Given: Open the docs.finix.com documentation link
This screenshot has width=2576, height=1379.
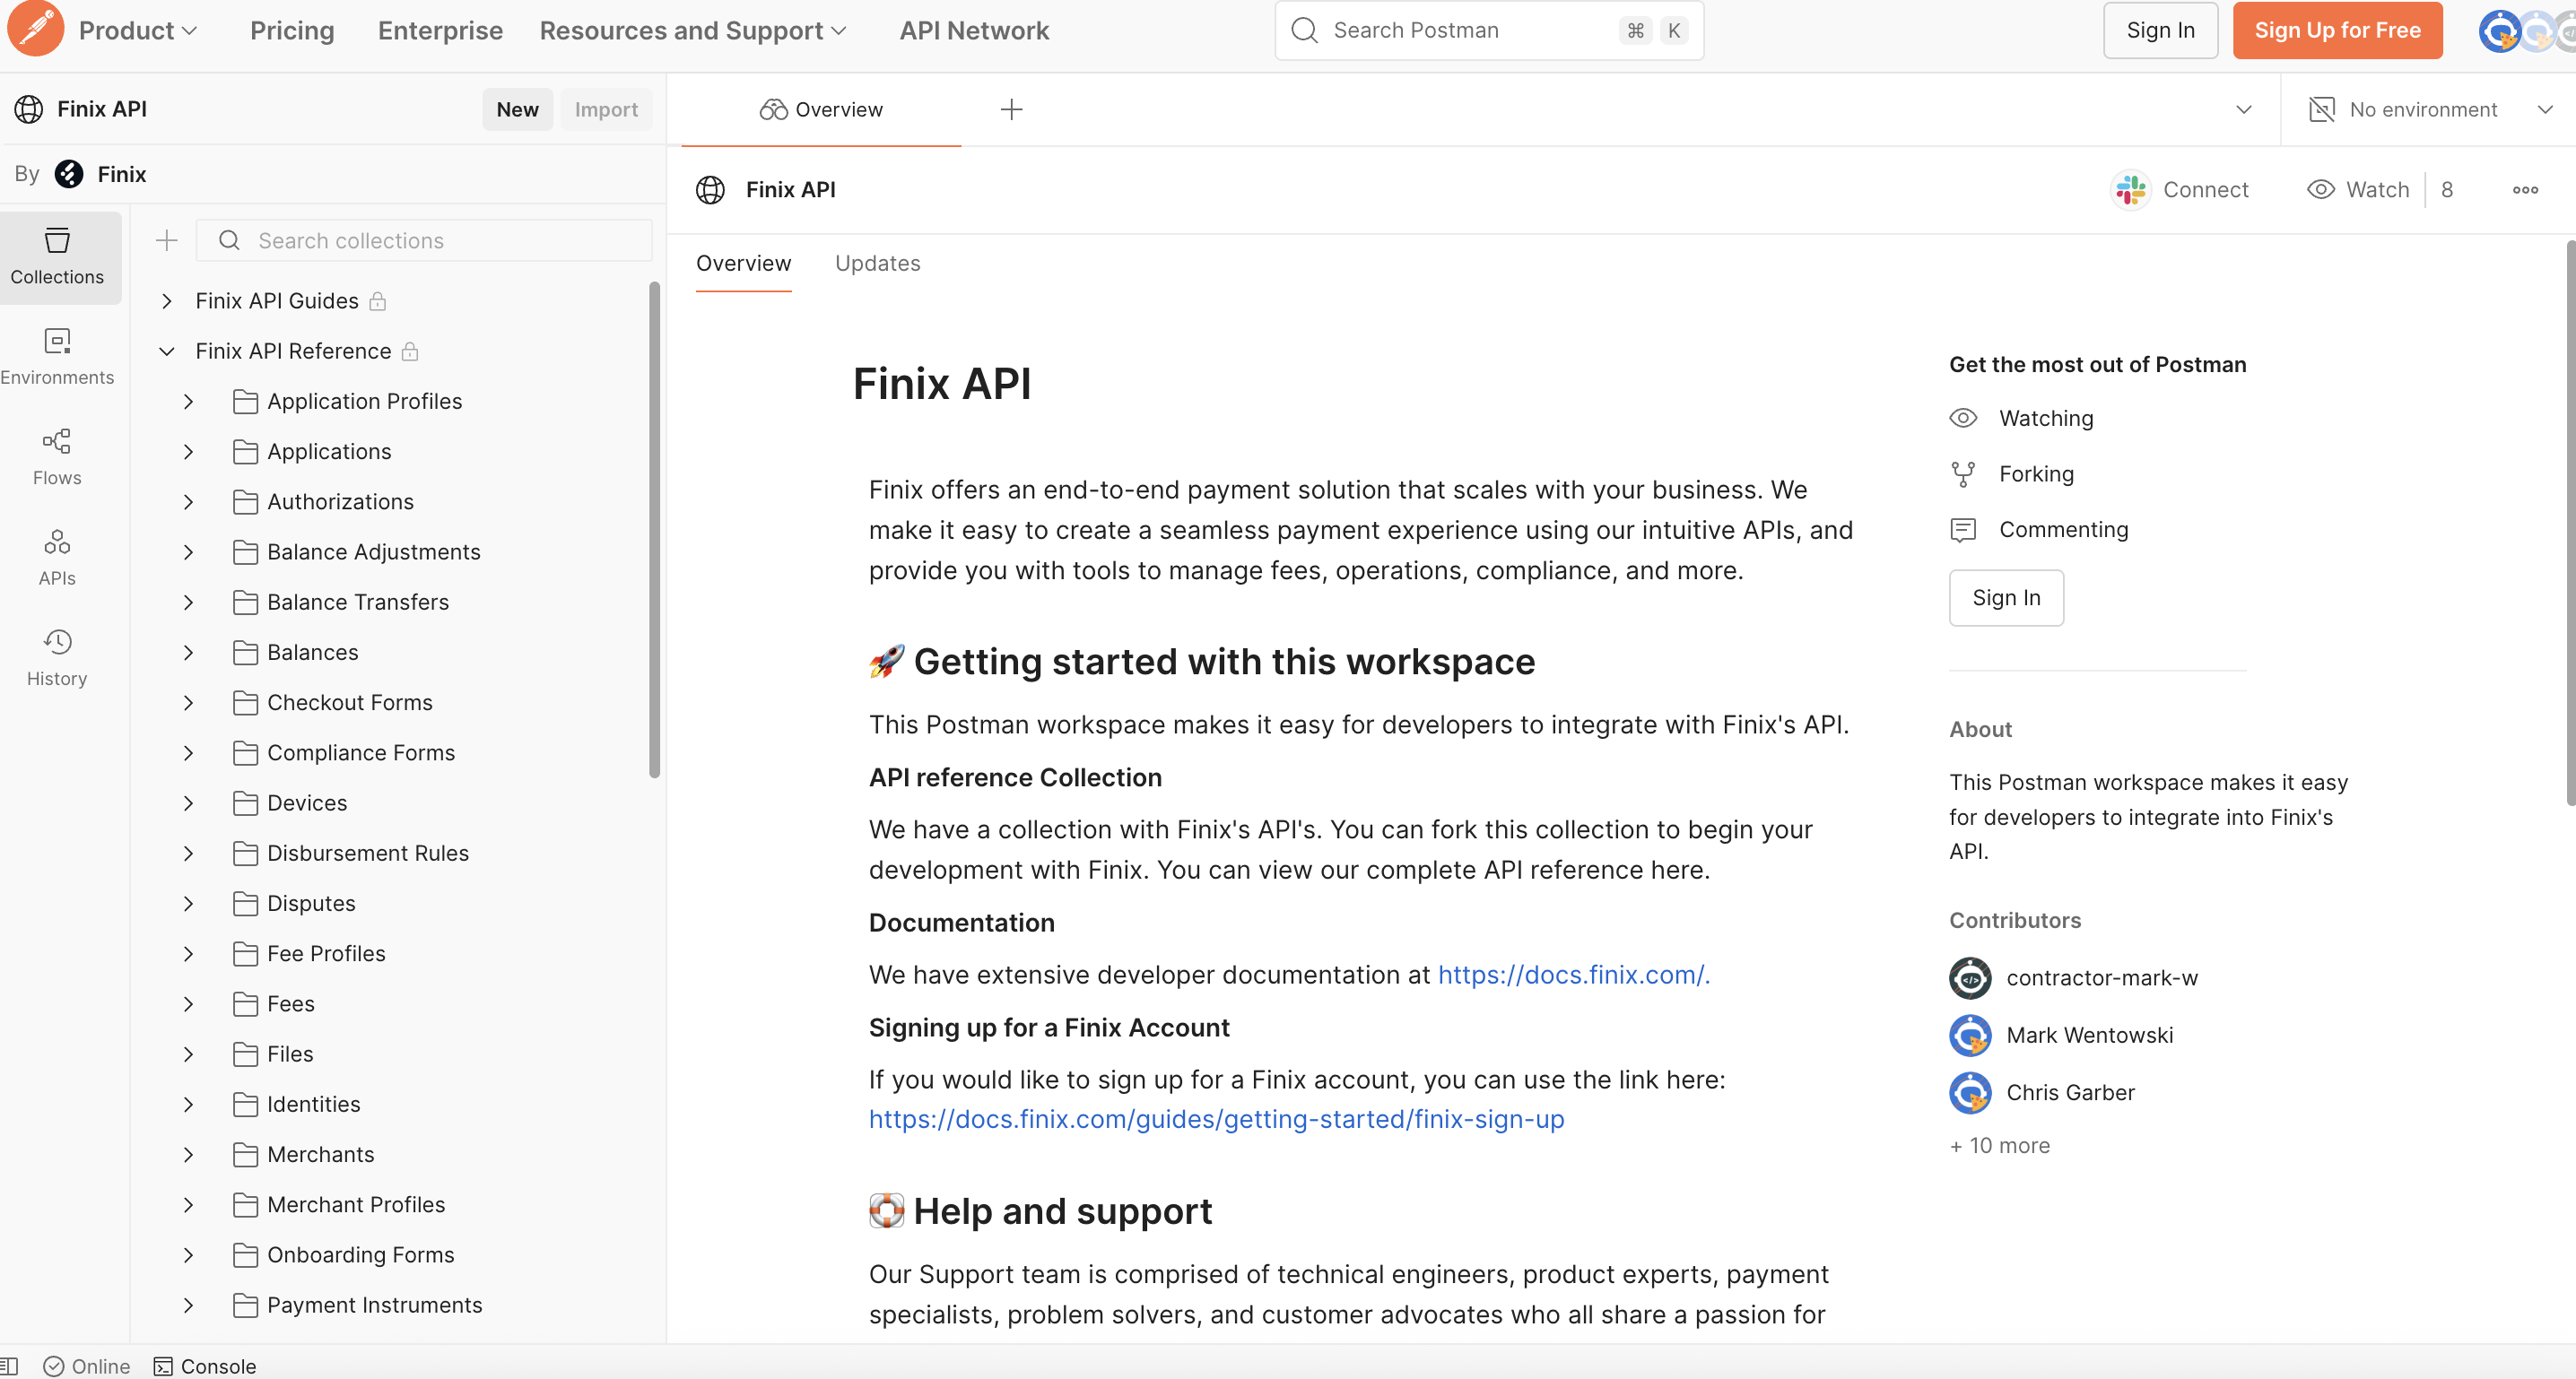Looking at the screenshot, I should [x=1573, y=975].
